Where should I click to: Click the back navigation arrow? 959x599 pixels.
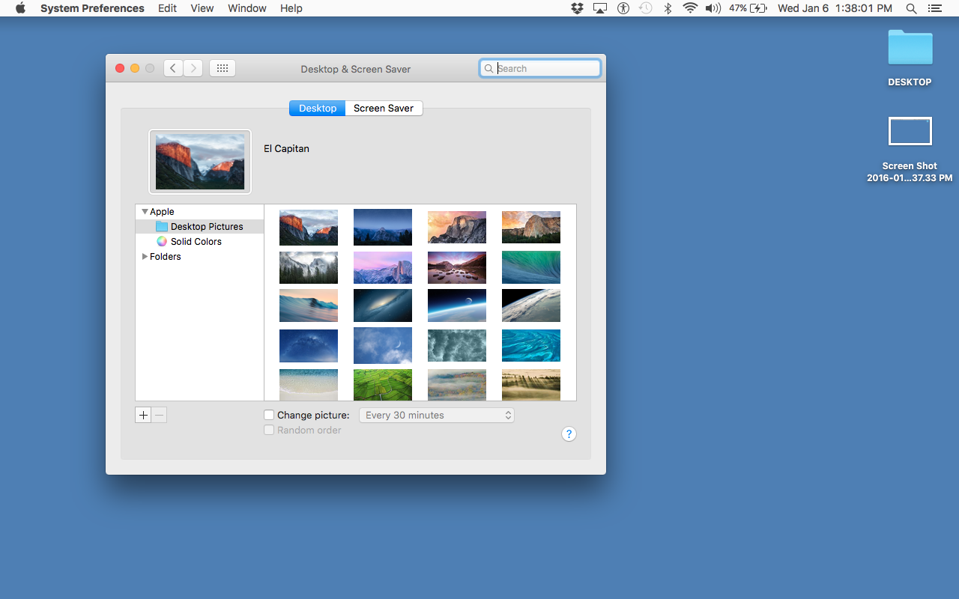(x=173, y=68)
